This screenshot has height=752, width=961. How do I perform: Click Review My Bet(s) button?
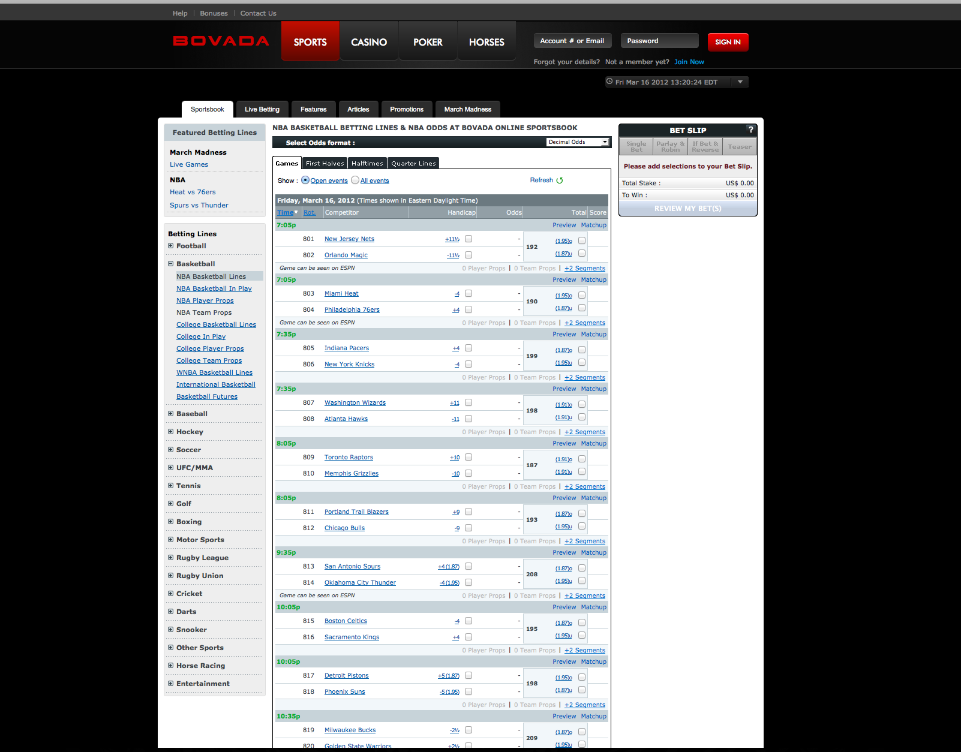pyautogui.click(x=688, y=209)
